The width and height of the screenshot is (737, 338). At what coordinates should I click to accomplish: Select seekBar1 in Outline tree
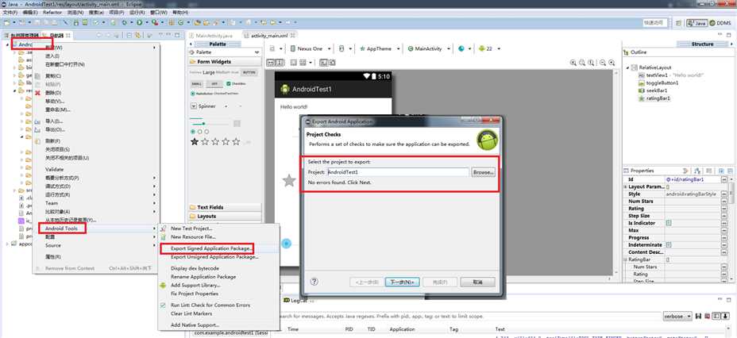(652, 90)
